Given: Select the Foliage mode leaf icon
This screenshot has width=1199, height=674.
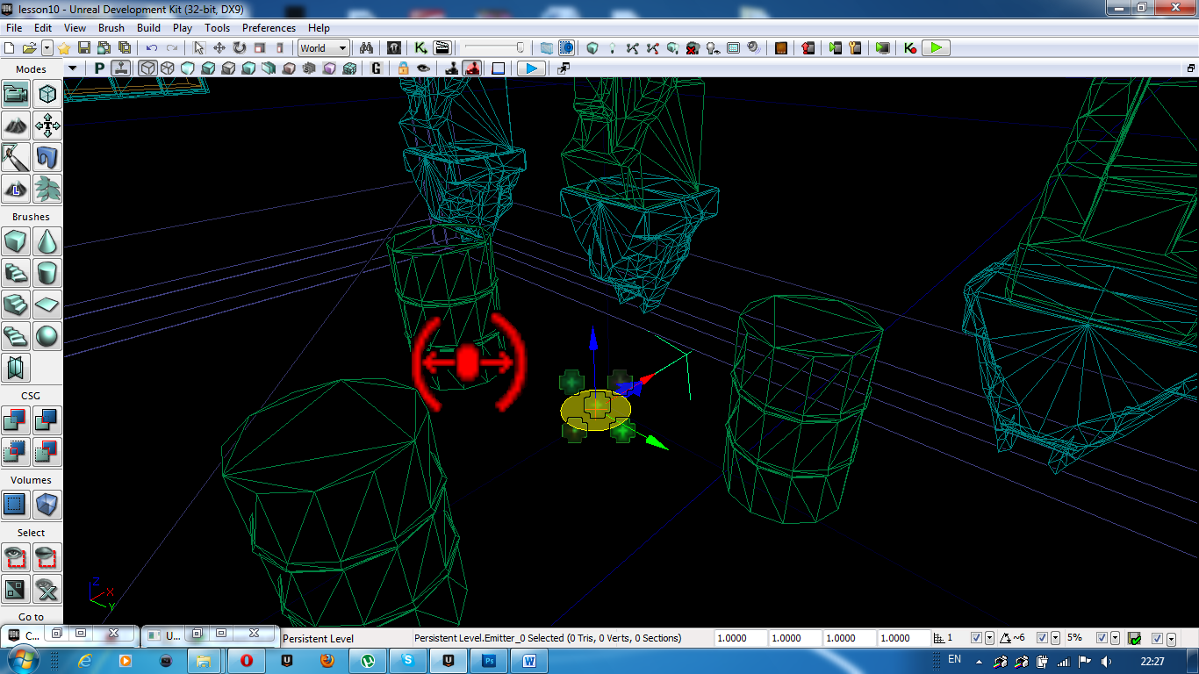Looking at the screenshot, I should [x=47, y=188].
